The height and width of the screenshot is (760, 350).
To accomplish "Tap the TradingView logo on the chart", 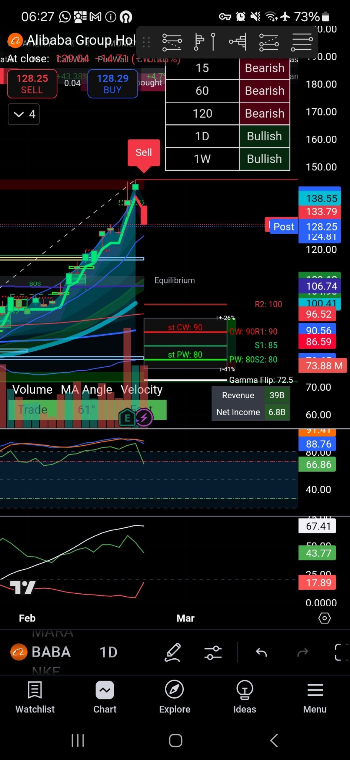I will (23, 587).
